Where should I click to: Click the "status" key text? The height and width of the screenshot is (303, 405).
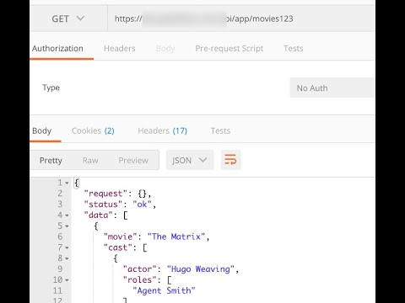tap(103, 205)
